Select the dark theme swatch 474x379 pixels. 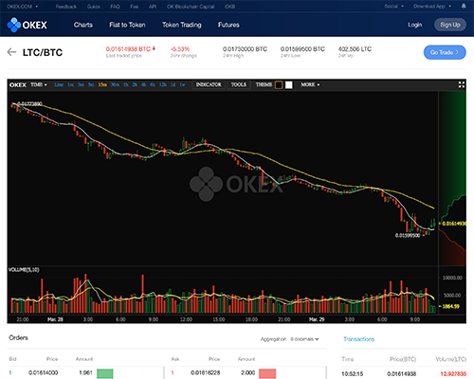pos(279,84)
